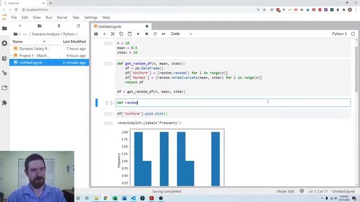This screenshot has width=360, height=202.
Task: Reload the browser page
Action: [16, 10]
